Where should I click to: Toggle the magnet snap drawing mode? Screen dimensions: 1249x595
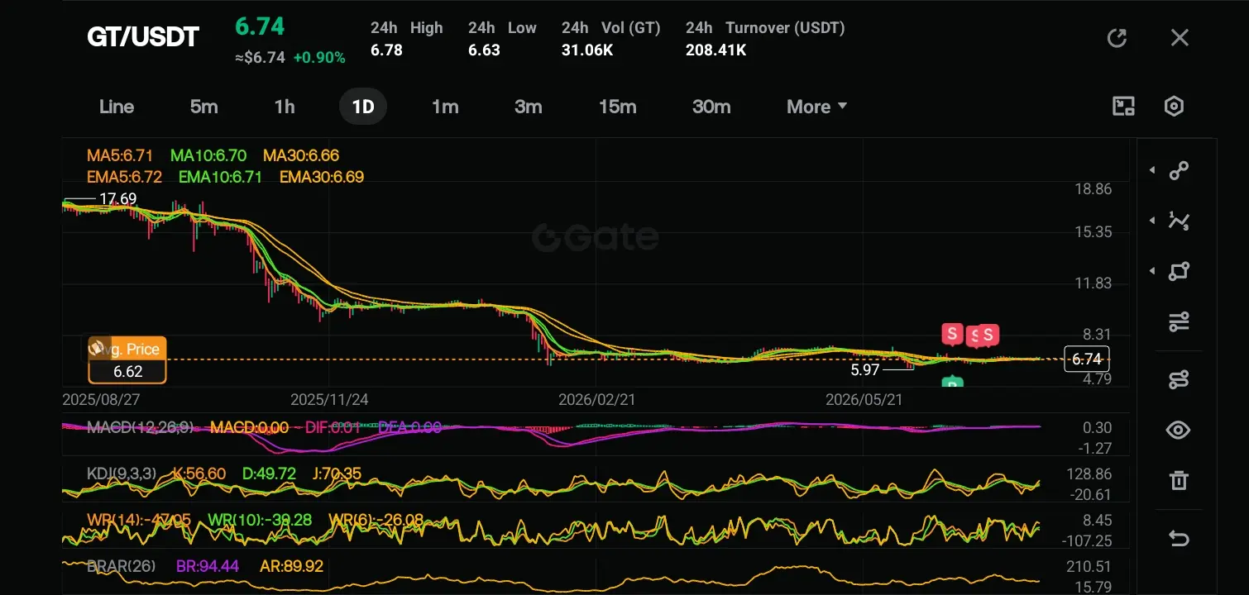click(x=1179, y=379)
